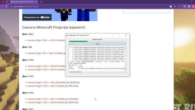Download forge-1.19.4 — 45.0.57-installer link

tap(47, 66)
